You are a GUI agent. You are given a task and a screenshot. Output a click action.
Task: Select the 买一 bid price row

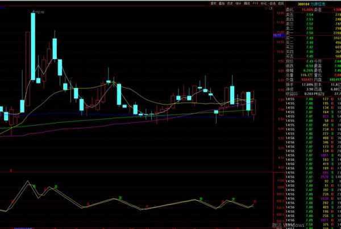point(290,39)
